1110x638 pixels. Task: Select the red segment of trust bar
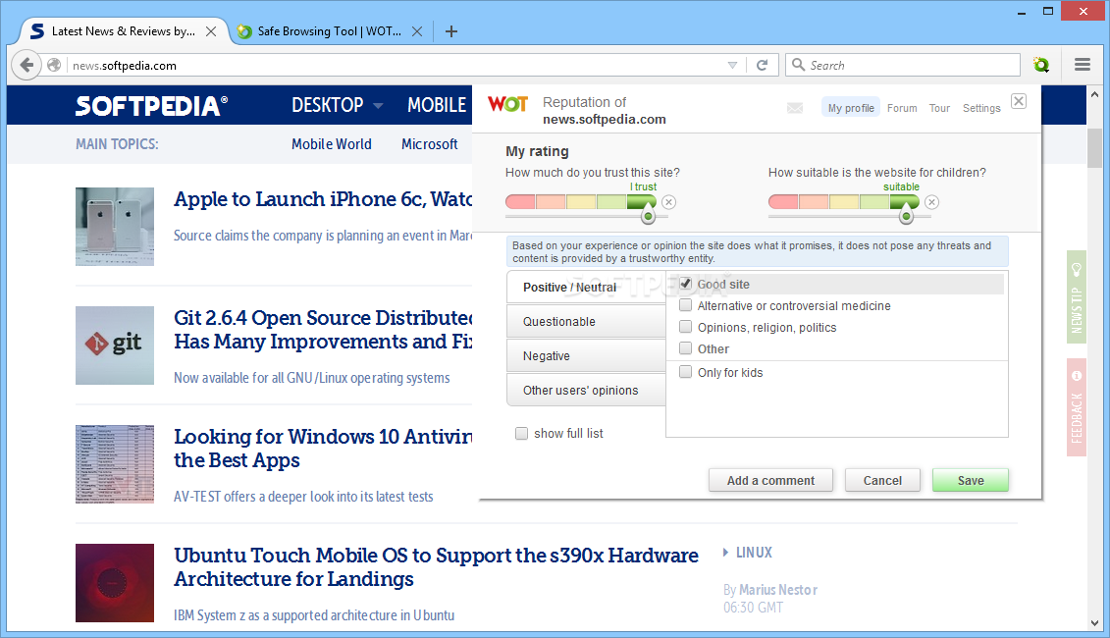point(520,202)
